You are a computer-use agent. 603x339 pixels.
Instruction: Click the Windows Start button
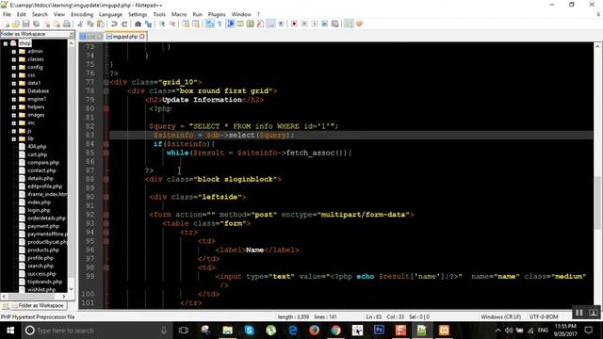[x=10, y=331]
